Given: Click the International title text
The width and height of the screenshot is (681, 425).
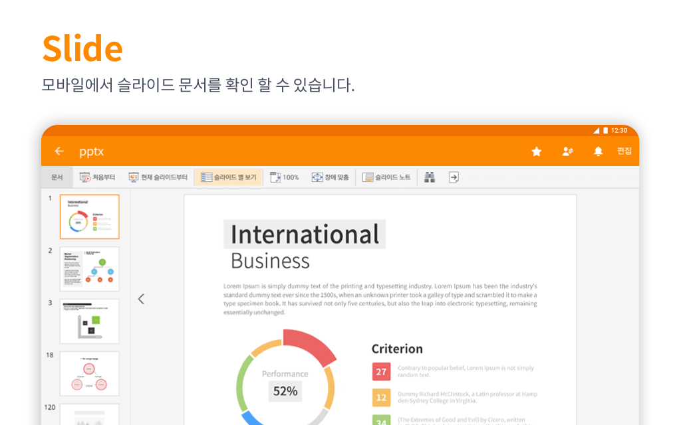Looking at the screenshot, I should click(x=305, y=234).
